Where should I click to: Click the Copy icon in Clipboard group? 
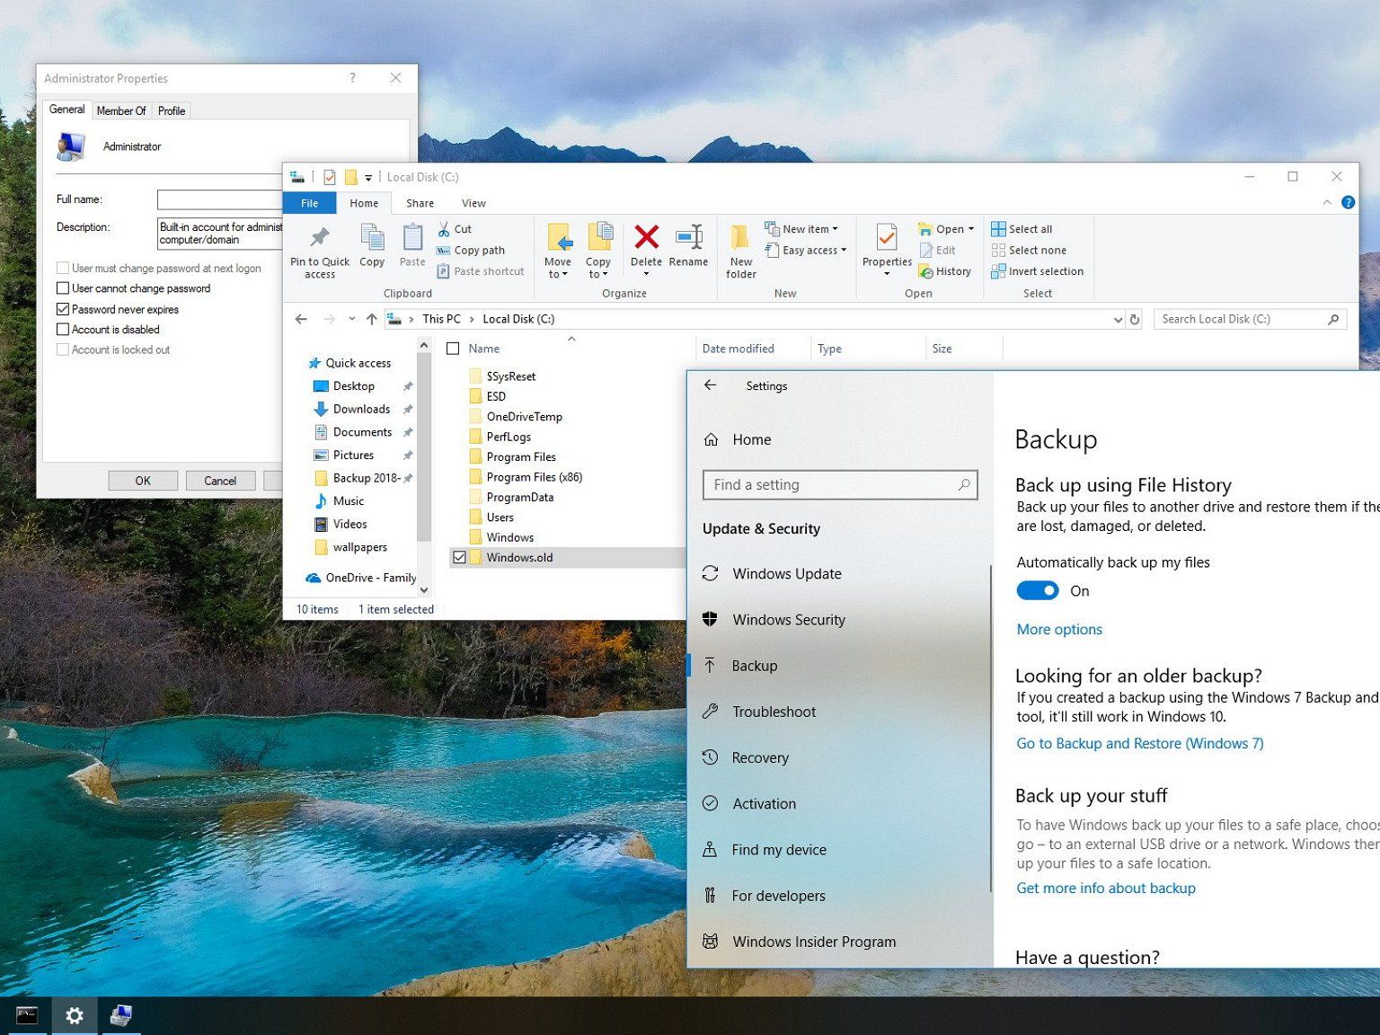[x=372, y=238]
